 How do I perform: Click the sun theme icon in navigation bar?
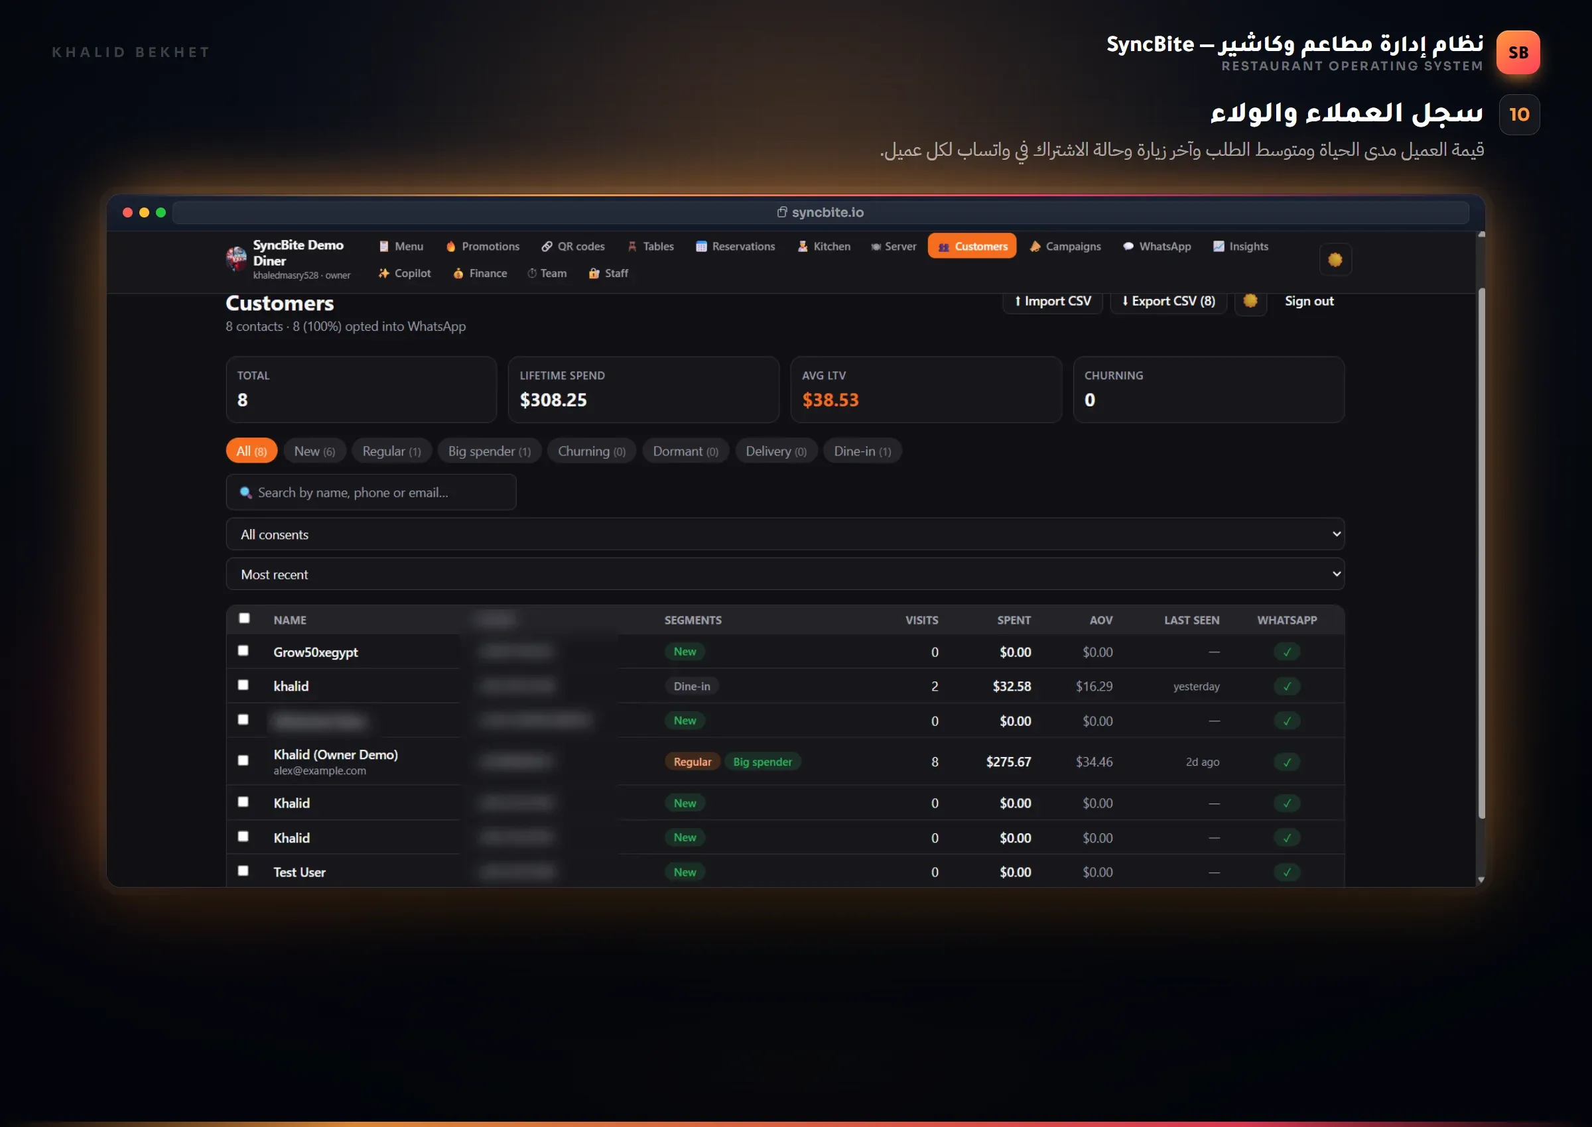click(1335, 261)
